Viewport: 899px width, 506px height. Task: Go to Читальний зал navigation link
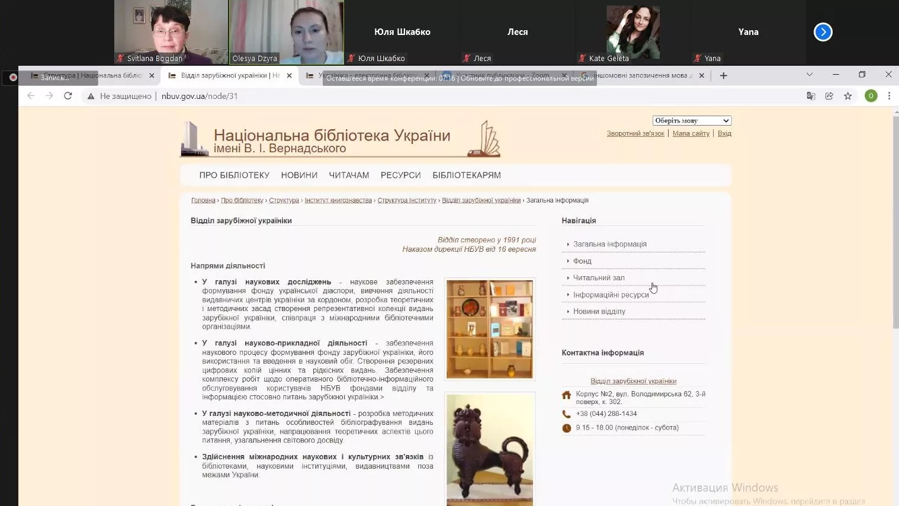tap(598, 278)
